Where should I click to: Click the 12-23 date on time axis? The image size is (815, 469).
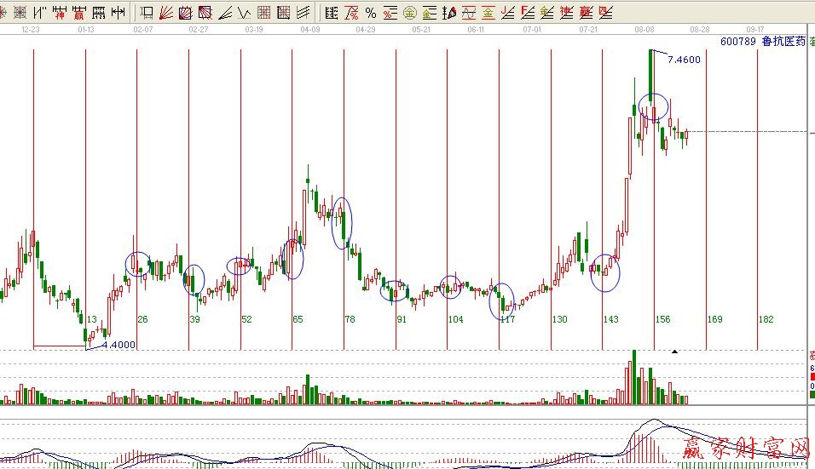[31, 29]
